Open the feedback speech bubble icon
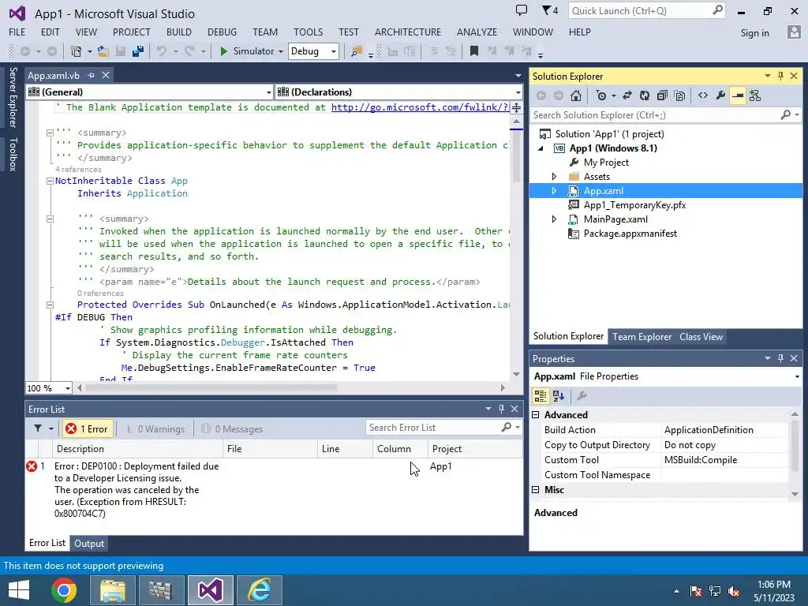Screen dimensions: 808x606 [522, 9]
